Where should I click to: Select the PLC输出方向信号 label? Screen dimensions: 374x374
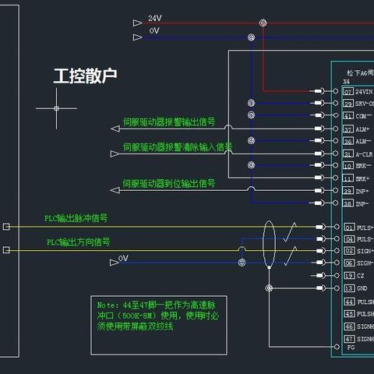[78, 242]
